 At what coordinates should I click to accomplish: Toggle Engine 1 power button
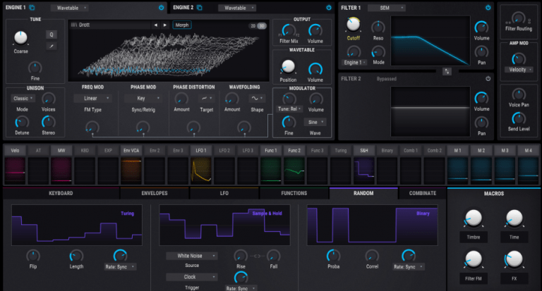tap(162, 8)
